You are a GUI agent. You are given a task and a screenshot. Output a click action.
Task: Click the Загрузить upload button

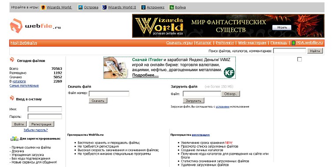pyautogui.click(x=193, y=101)
